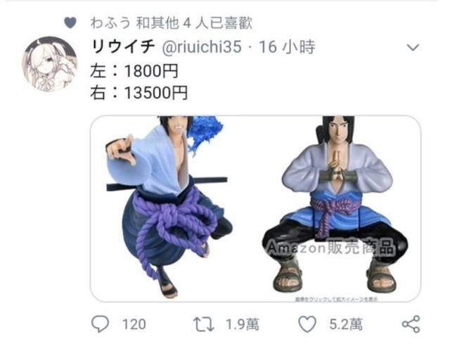Open リウイチ display name
450x344 pixels.
tap(123, 47)
